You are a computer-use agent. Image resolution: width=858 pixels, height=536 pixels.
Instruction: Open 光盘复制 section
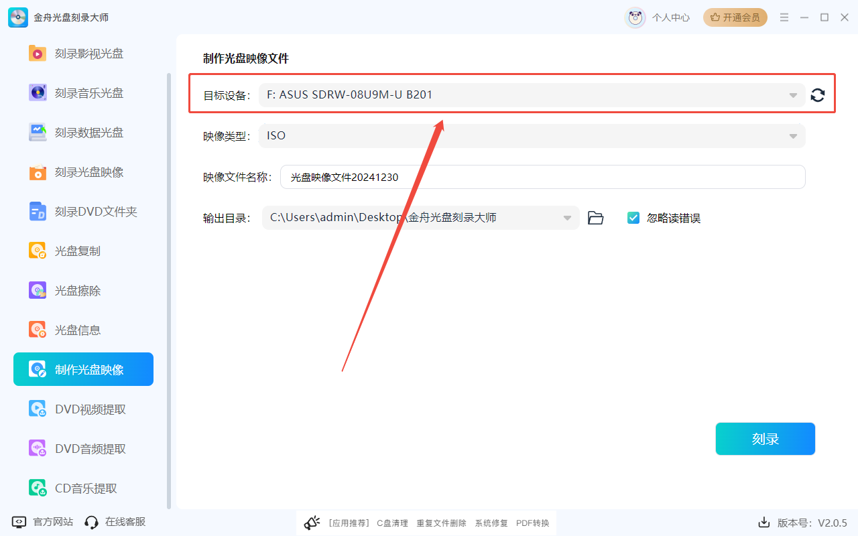tap(78, 251)
